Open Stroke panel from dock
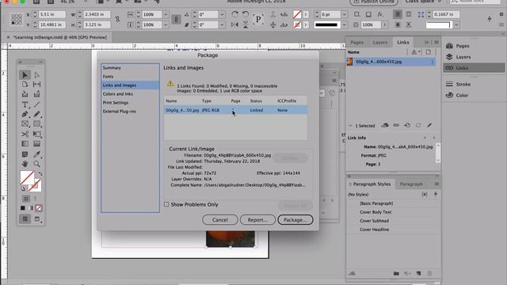The width and height of the screenshot is (507, 285). click(x=463, y=84)
